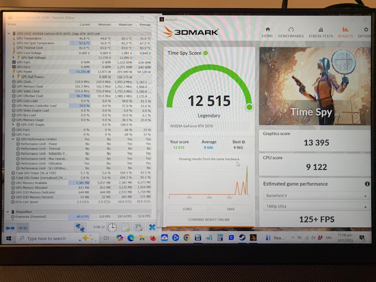Click HWiNFO log to file icon

(125, 227)
